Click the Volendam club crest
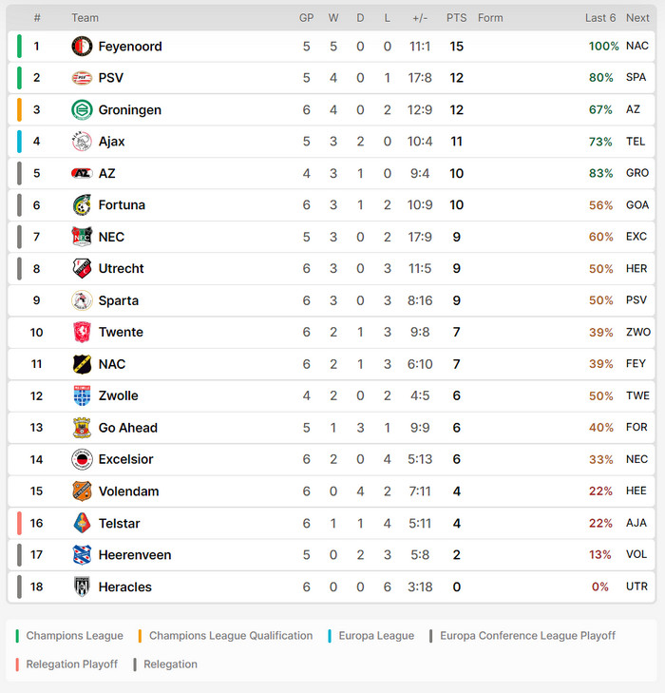 click(x=82, y=491)
